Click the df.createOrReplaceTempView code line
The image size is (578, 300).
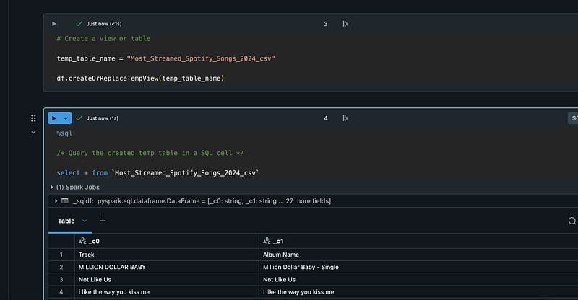[x=140, y=79]
